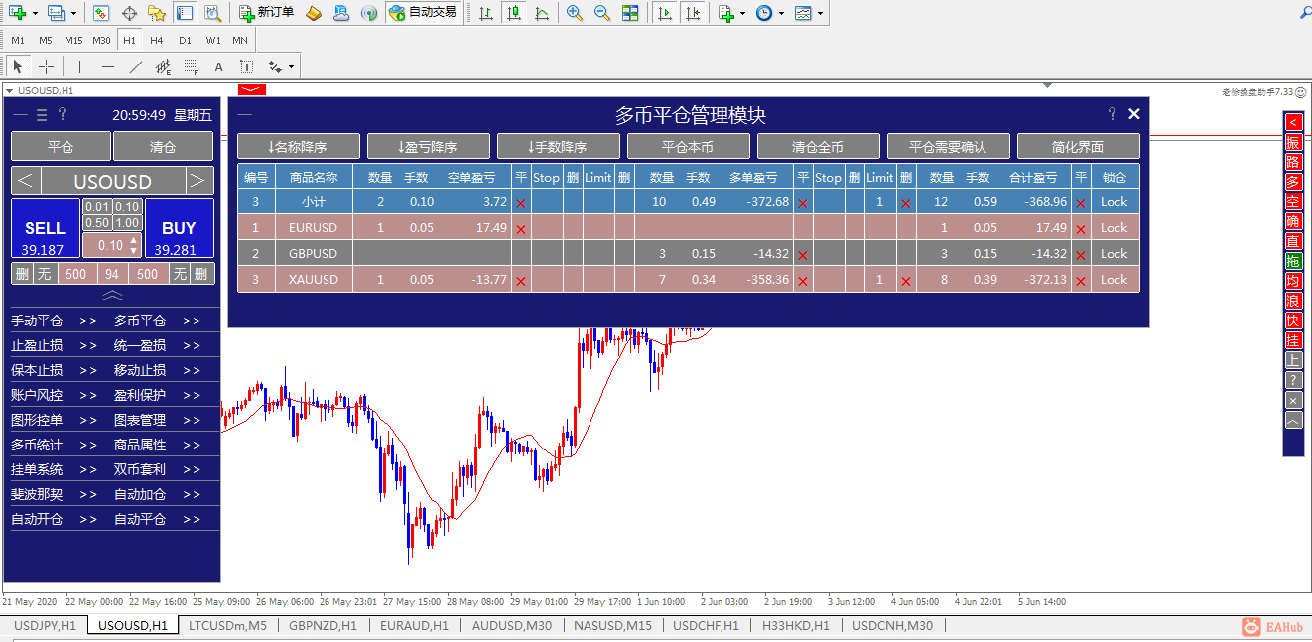Zoom in on the chart

(575, 13)
